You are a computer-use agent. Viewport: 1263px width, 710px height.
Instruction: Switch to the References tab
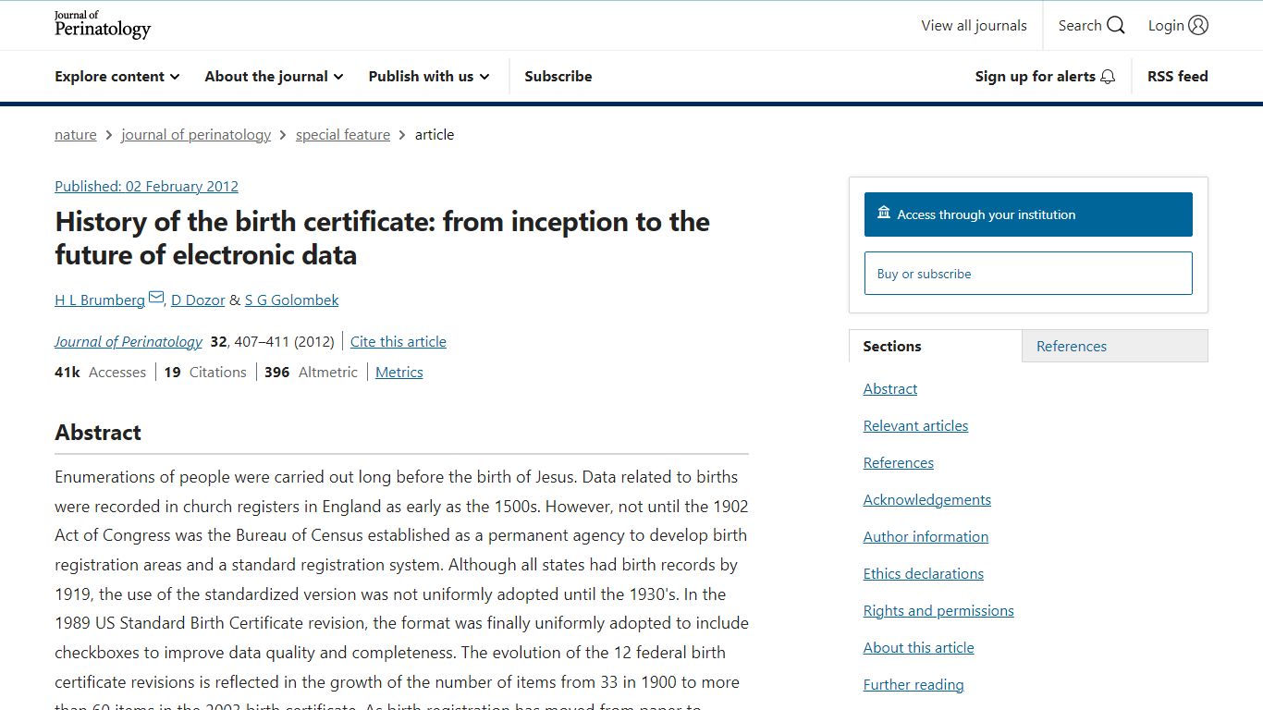pyautogui.click(x=1115, y=346)
